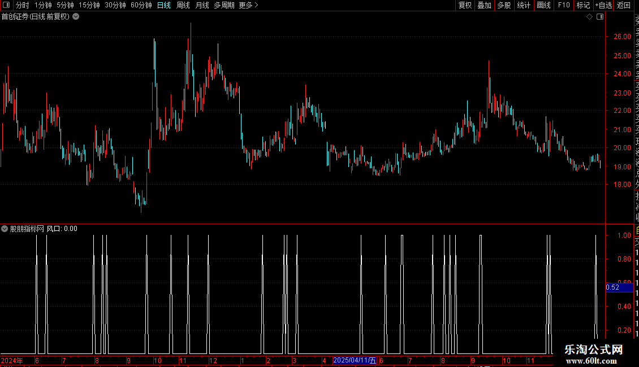
Task: Click the panel layout icon at top-left
Action: [6, 5]
